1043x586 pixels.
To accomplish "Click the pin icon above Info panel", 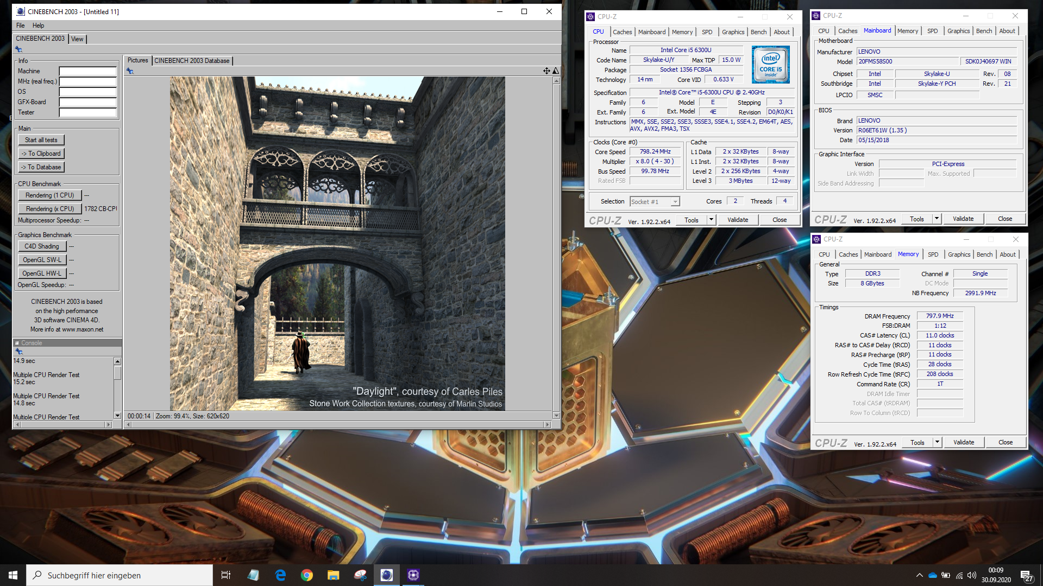I will tap(18, 49).
